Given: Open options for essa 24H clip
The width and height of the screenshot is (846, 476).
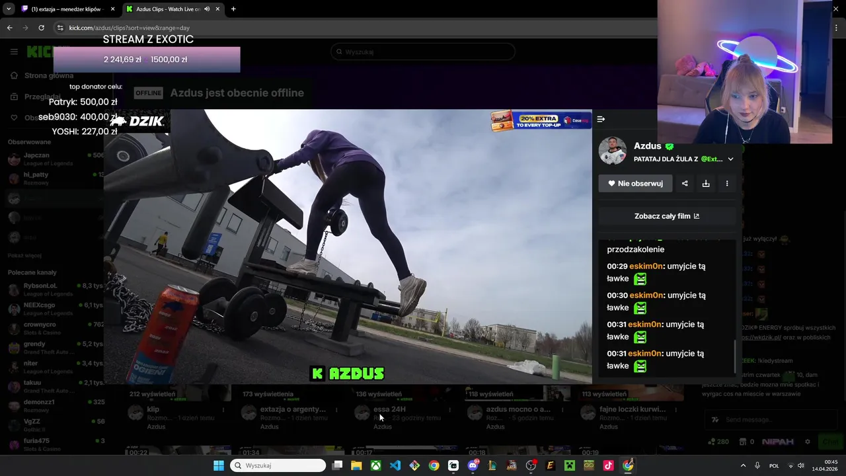Looking at the screenshot, I should (x=449, y=410).
